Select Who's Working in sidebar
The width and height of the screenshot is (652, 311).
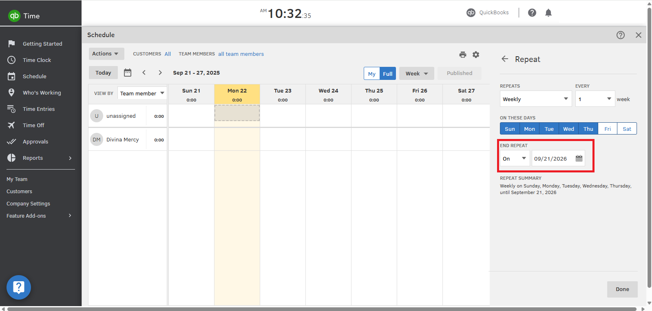tap(42, 93)
